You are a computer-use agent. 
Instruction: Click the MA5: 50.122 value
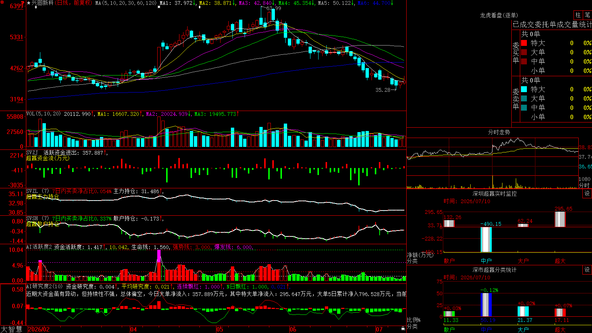334,3
